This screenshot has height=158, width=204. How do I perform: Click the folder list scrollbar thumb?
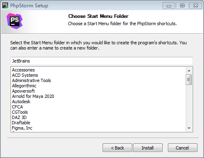[189, 80]
